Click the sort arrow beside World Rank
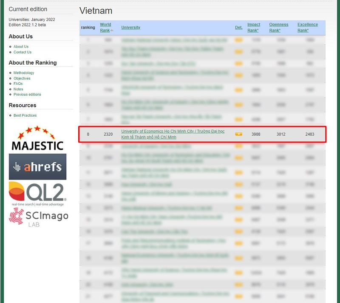The height and width of the screenshot is (303, 340). click(x=112, y=30)
